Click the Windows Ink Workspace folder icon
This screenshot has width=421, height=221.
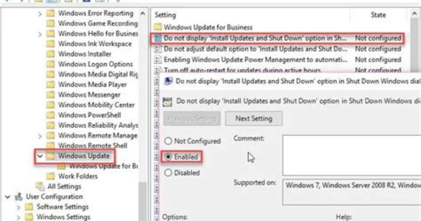pos(50,44)
